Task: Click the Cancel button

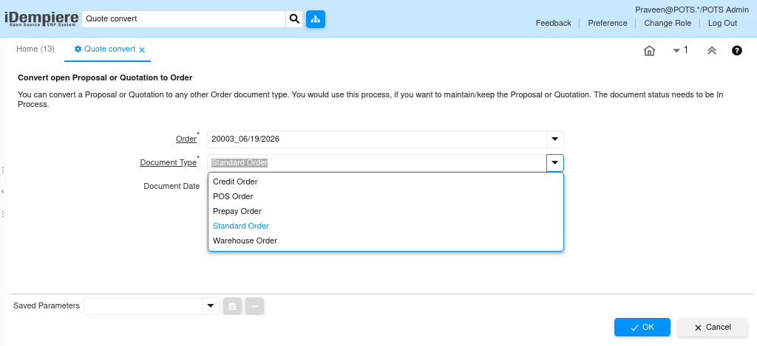Action: point(713,328)
